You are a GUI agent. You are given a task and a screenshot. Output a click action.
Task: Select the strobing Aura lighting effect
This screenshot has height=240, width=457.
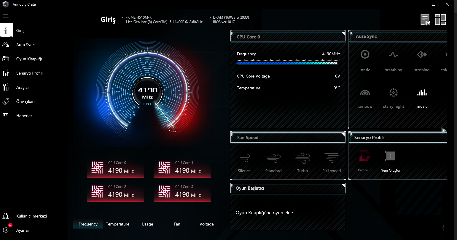click(422, 61)
